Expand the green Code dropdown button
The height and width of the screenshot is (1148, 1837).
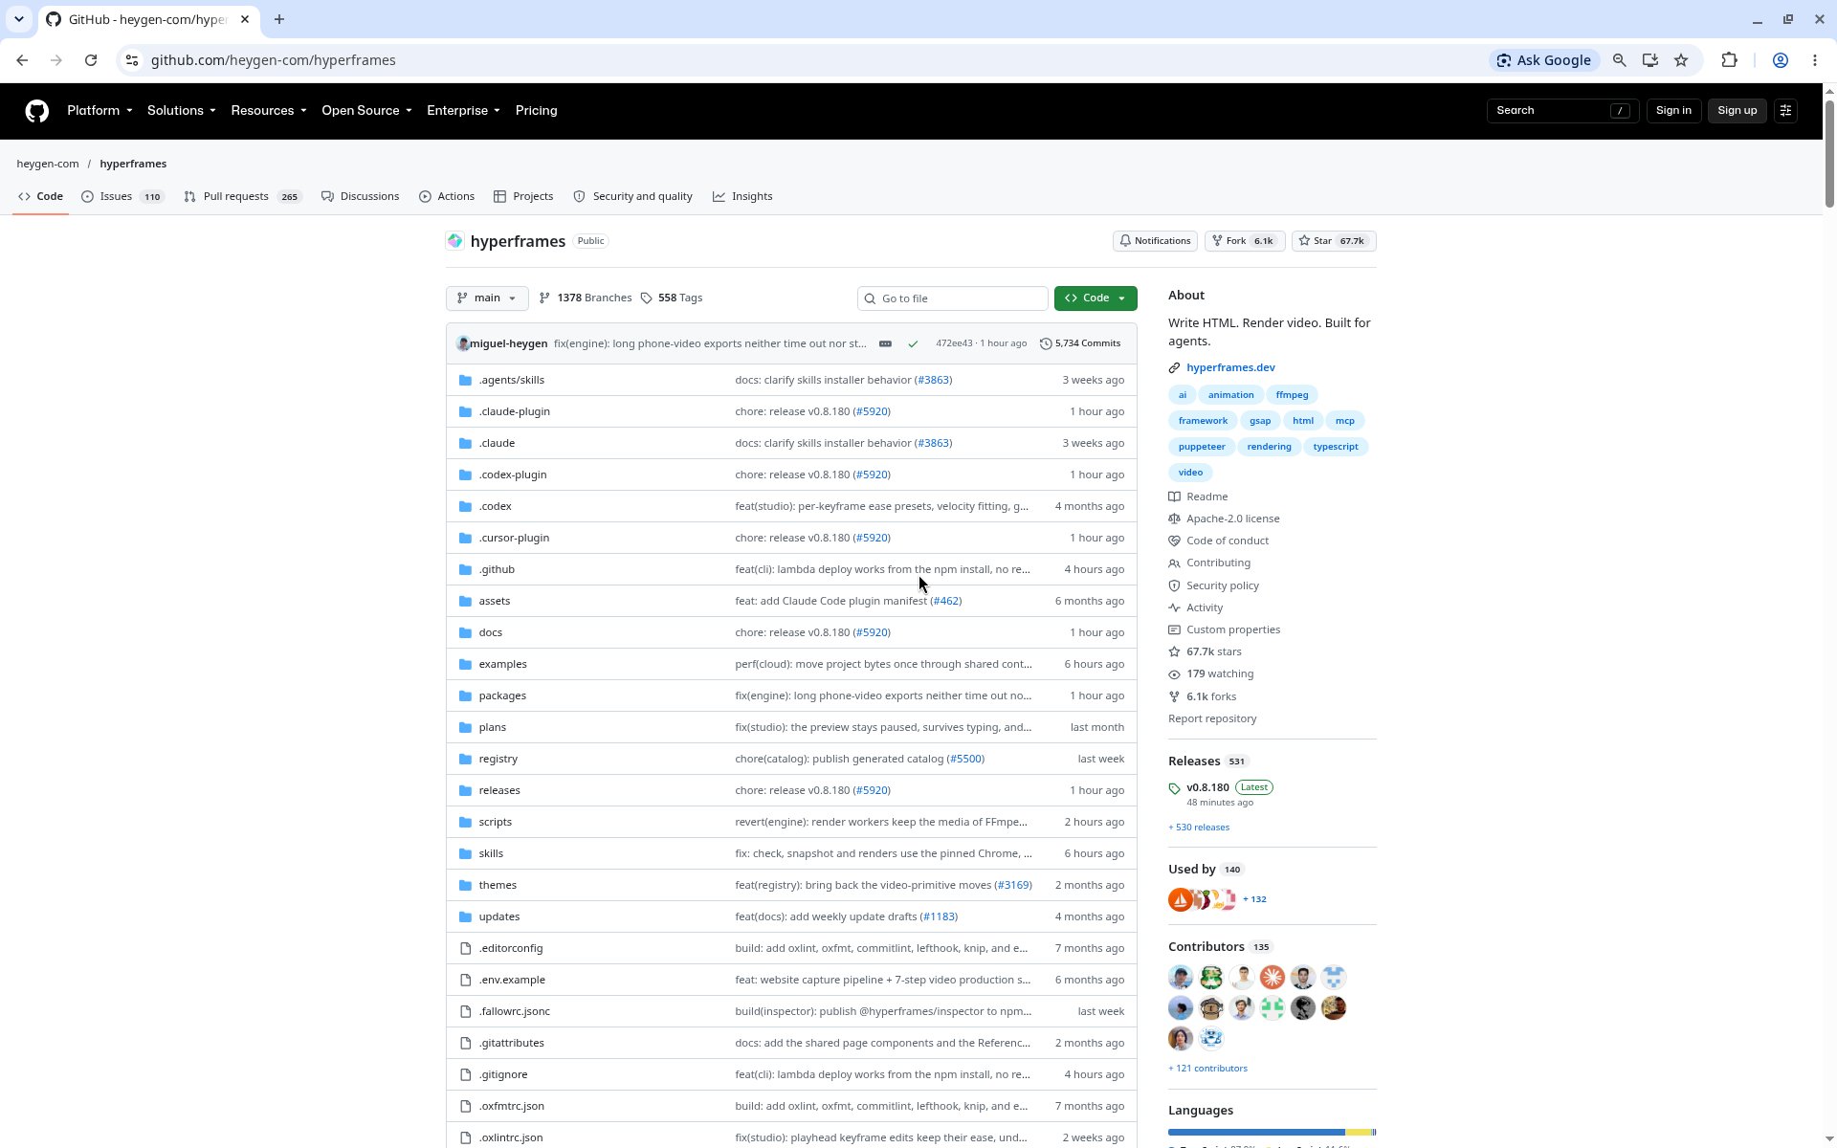coord(1096,298)
